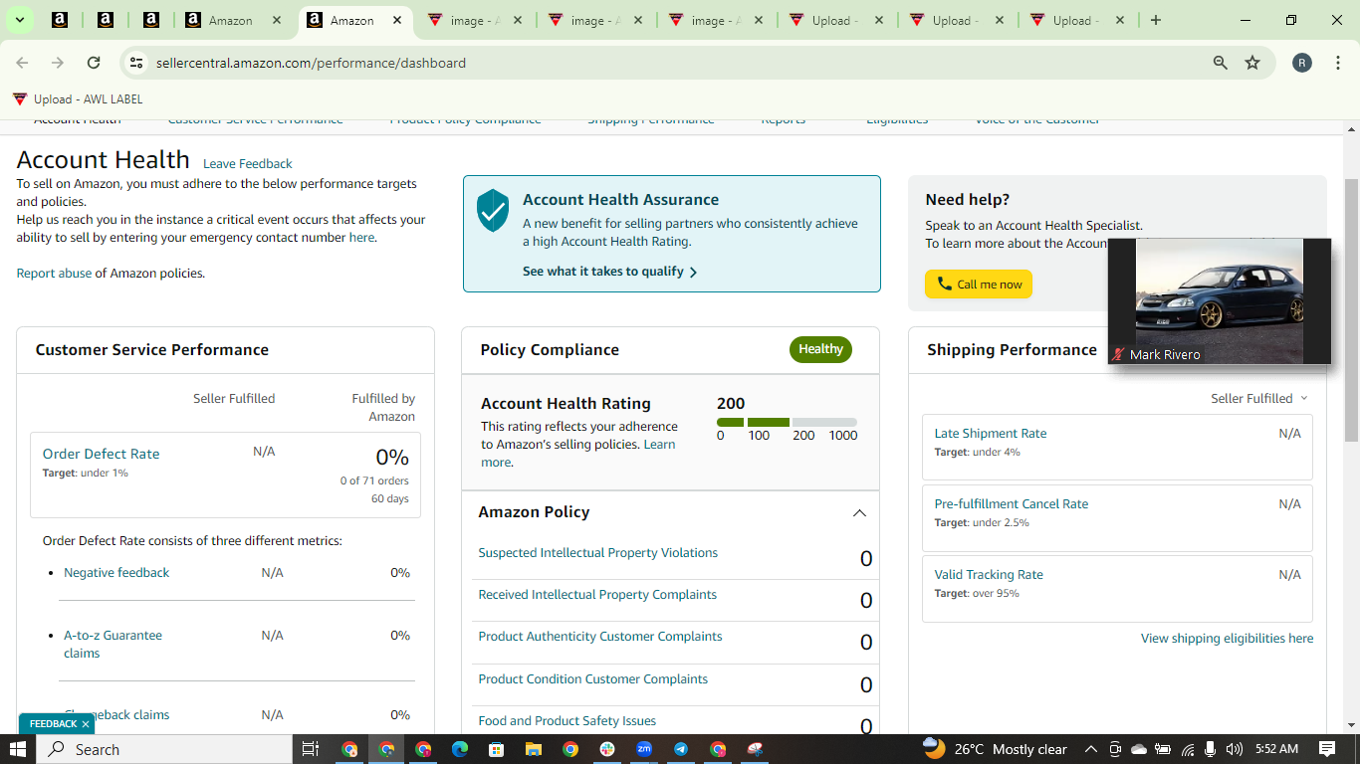
Task: Open a new browser tab
Action: pyautogui.click(x=1156, y=20)
